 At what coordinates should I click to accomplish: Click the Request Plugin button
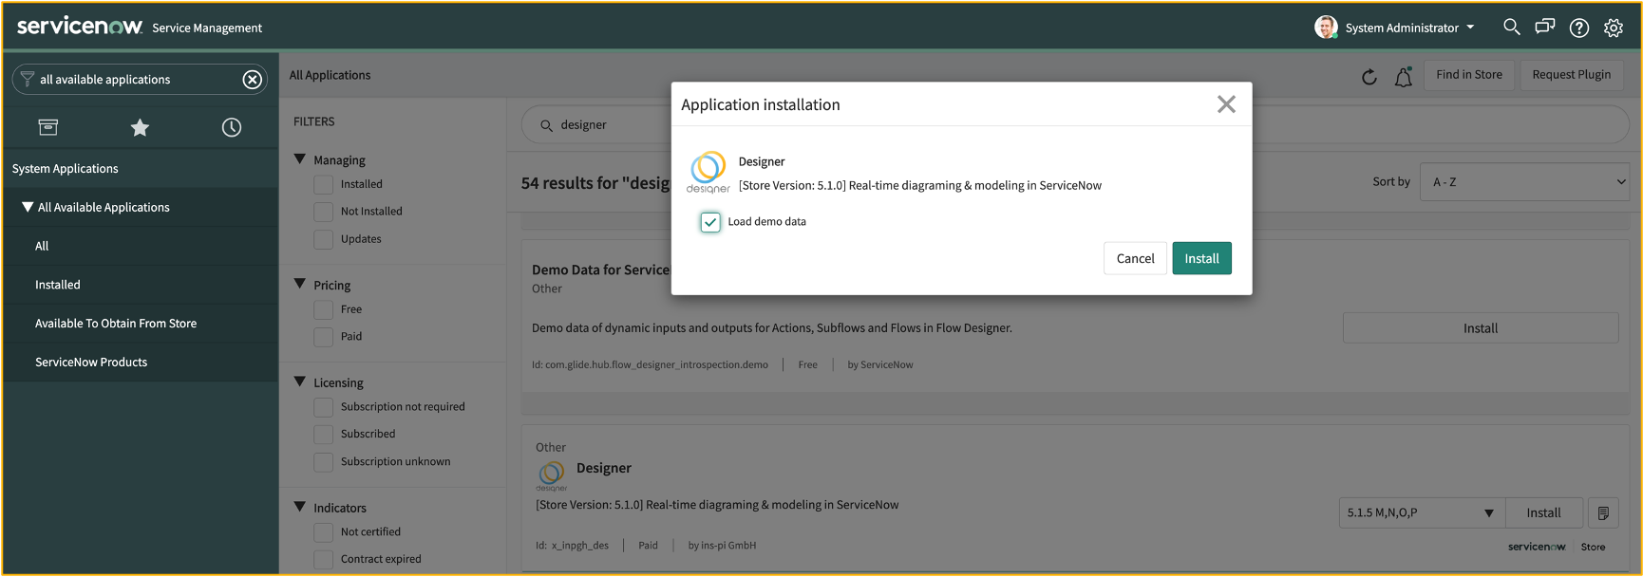tap(1571, 75)
